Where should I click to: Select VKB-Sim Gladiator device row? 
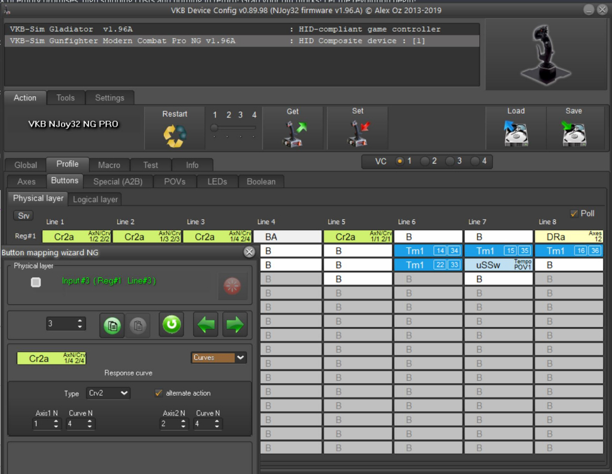241,29
